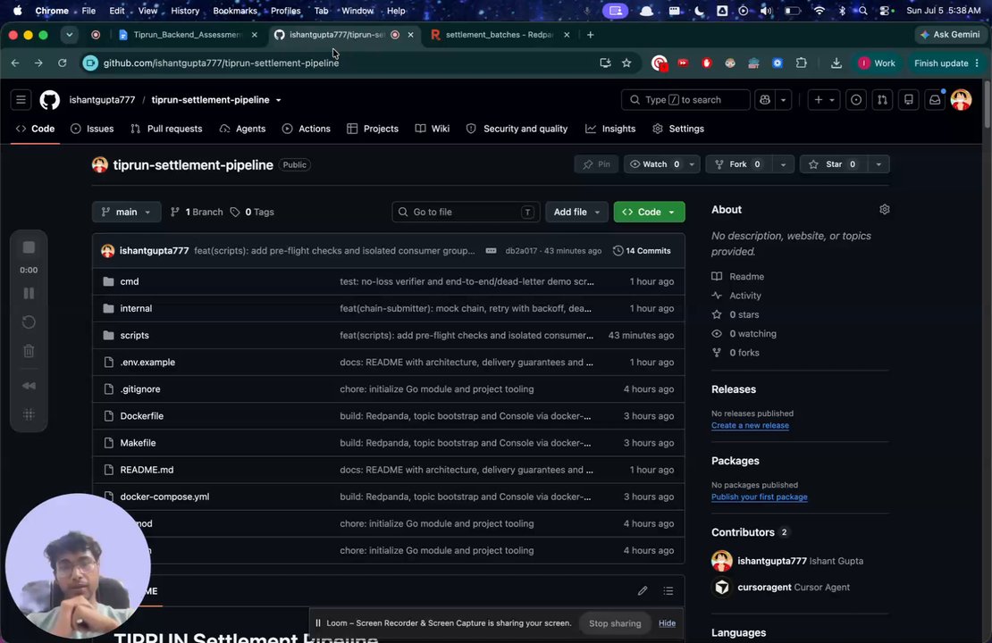The width and height of the screenshot is (992, 643).
Task: Open the pull requests icon in GitHub header
Action: 882,100
